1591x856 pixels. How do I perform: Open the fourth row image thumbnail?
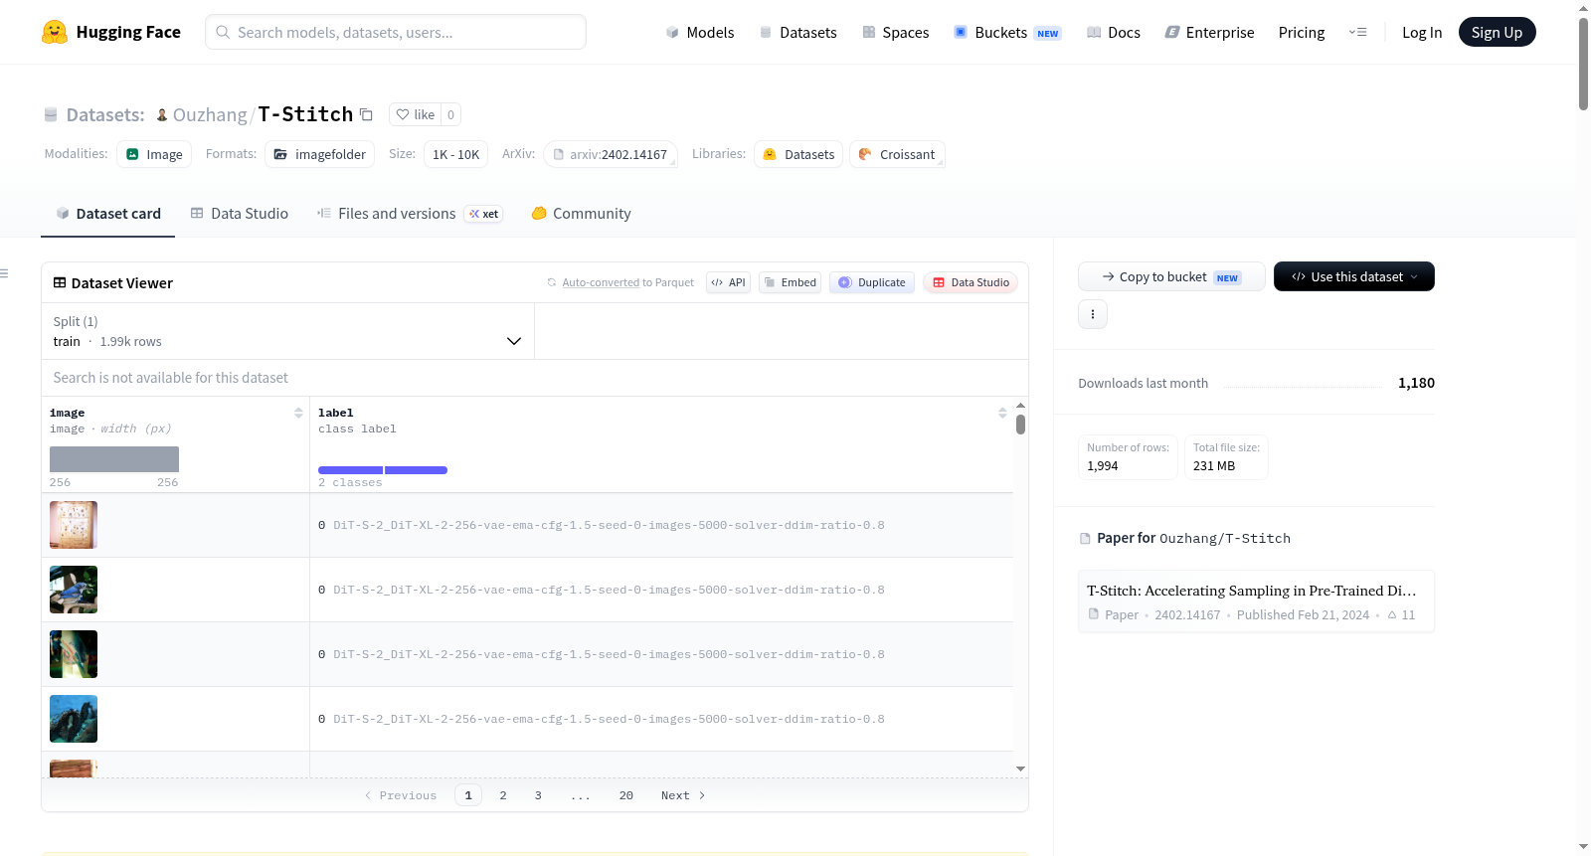[74, 719]
